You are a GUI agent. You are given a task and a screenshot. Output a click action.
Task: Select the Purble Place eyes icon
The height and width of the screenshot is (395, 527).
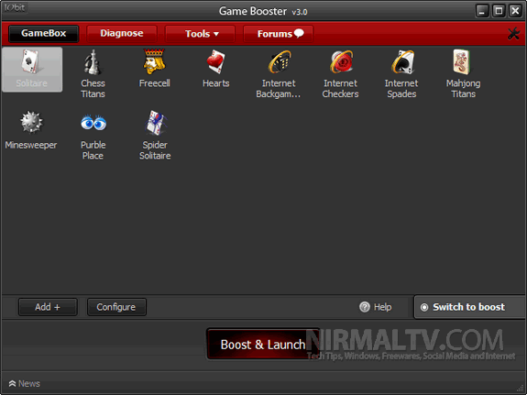coord(93,123)
